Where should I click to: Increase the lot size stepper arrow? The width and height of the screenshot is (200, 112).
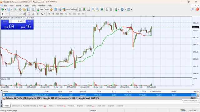tap(24, 21)
